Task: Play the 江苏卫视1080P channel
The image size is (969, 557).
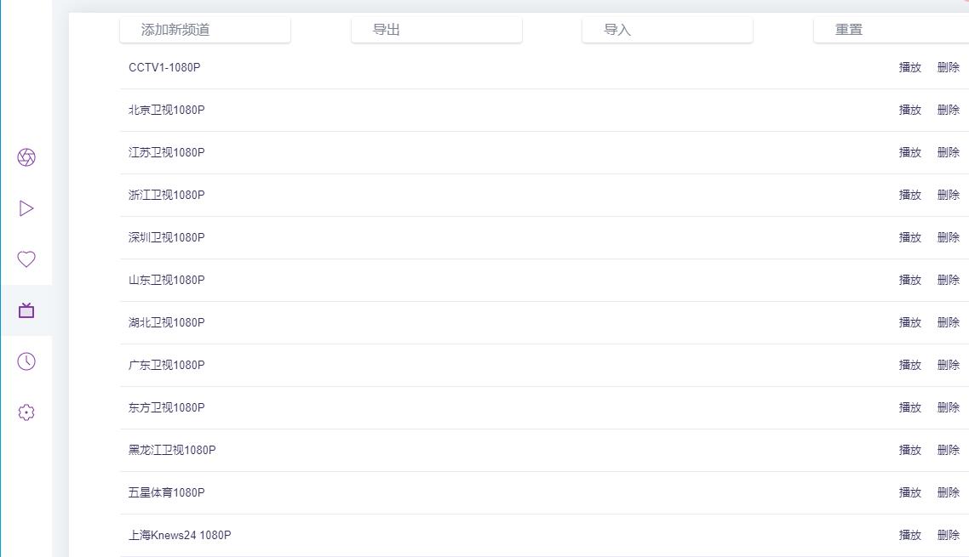Action: [909, 152]
